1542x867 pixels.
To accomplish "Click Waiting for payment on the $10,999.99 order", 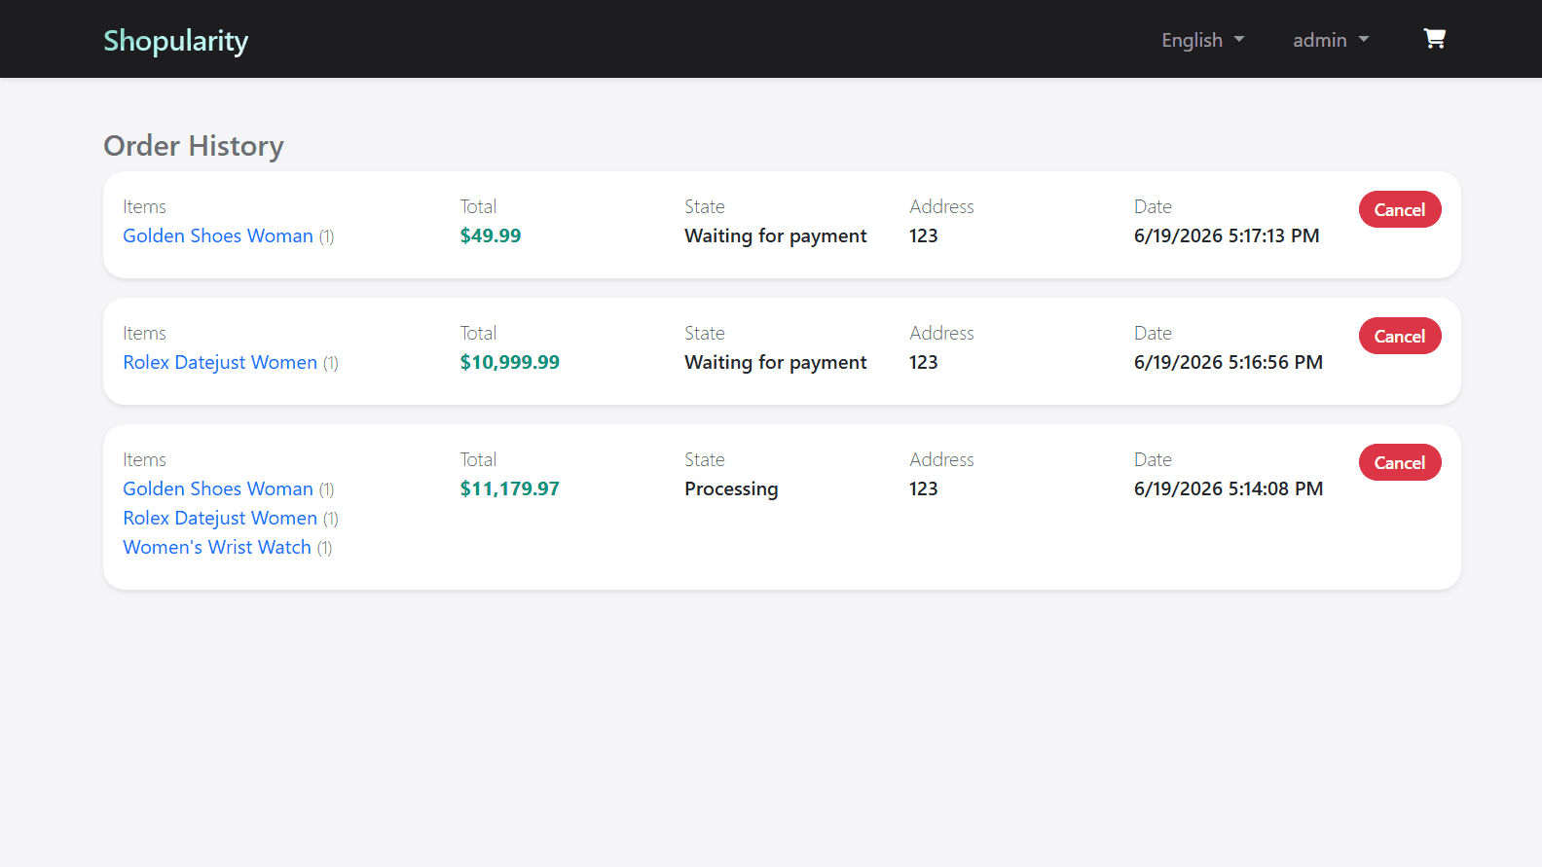I will click(x=776, y=362).
